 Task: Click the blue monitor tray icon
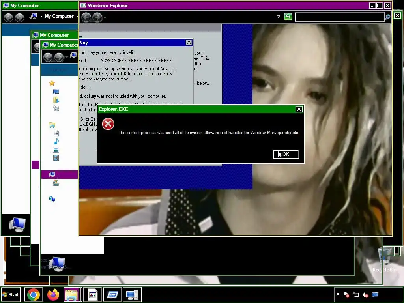coord(375,295)
